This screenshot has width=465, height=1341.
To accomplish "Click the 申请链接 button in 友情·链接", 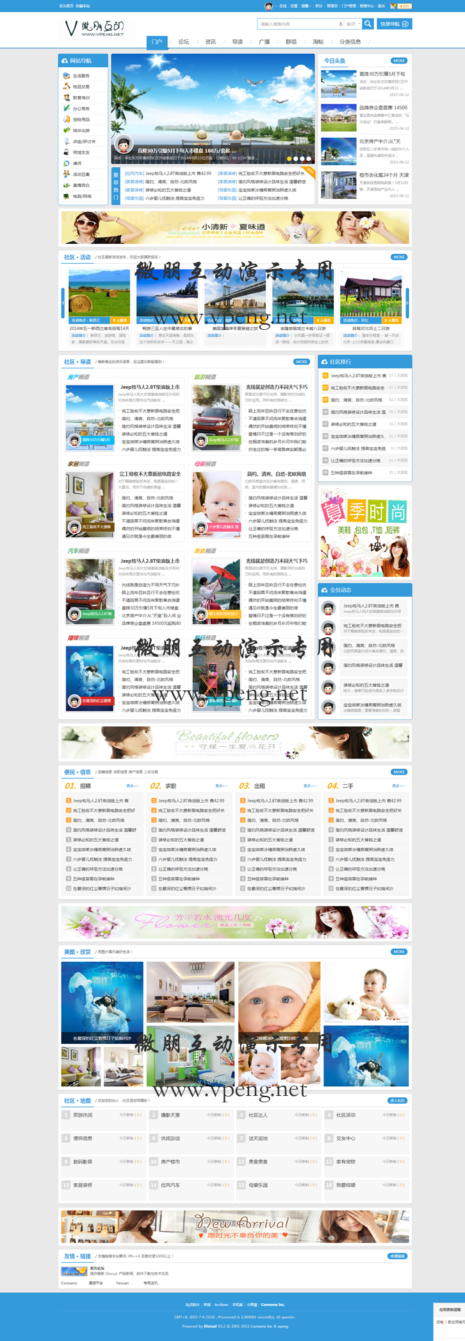I will pyautogui.click(x=397, y=1256).
